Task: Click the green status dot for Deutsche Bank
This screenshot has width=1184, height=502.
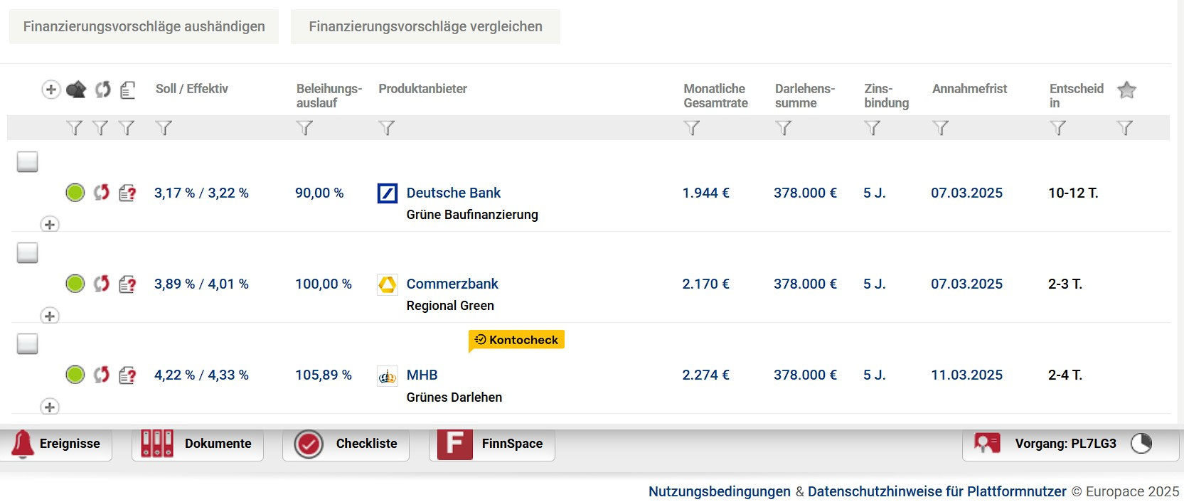Action: 75,192
